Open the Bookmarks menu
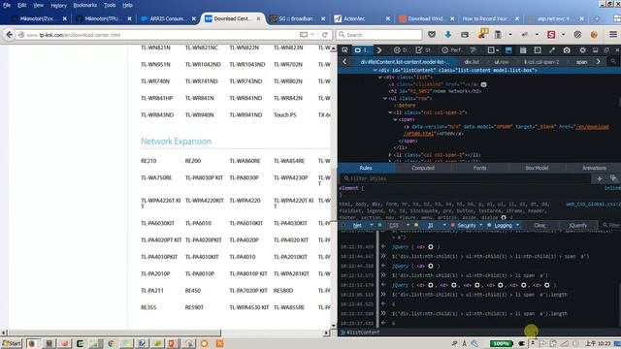621x349 pixels. (x=85, y=5)
